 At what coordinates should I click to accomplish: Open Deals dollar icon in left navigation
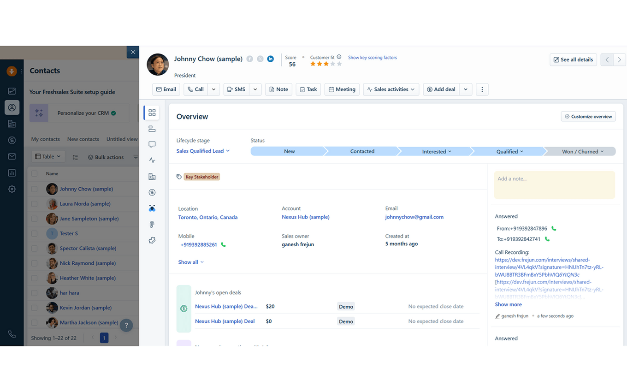pyautogui.click(x=12, y=140)
